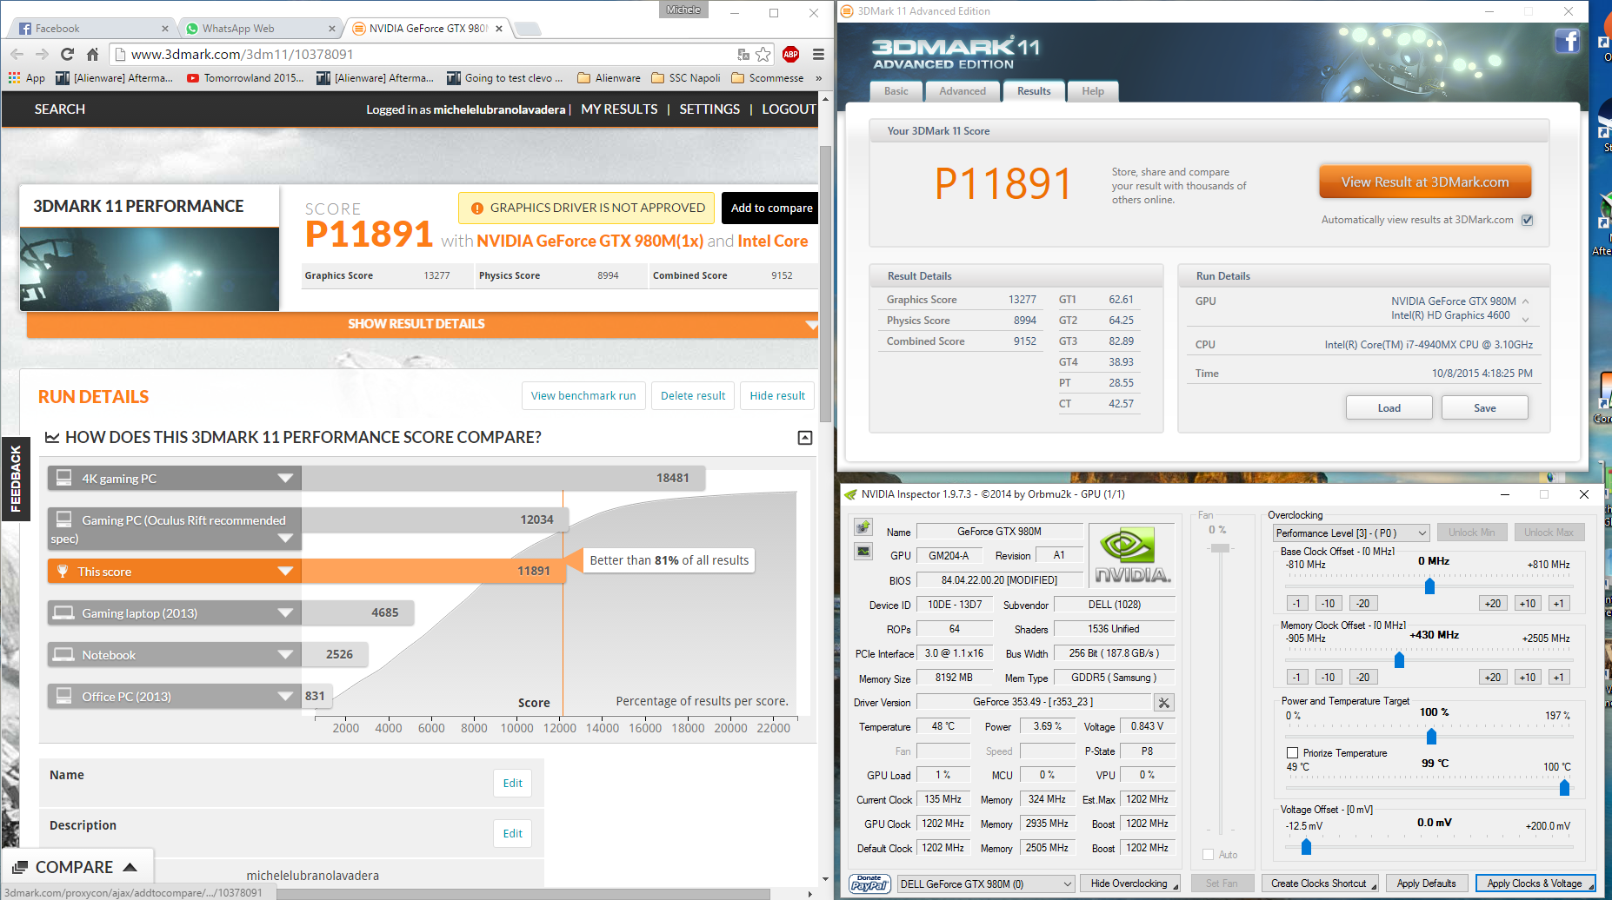Go back in the Chrome browser

[17, 54]
